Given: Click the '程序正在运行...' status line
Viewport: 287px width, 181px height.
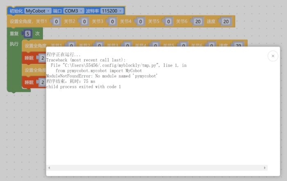Looking at the screenshot, I should (x=63, y=54).
